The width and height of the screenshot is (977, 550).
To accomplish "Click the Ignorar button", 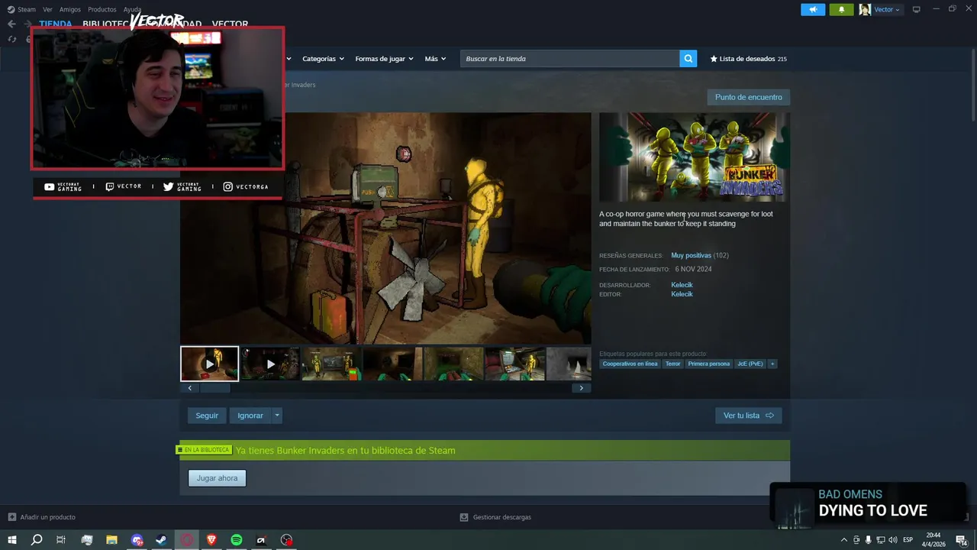I will (x=250, y=416).
